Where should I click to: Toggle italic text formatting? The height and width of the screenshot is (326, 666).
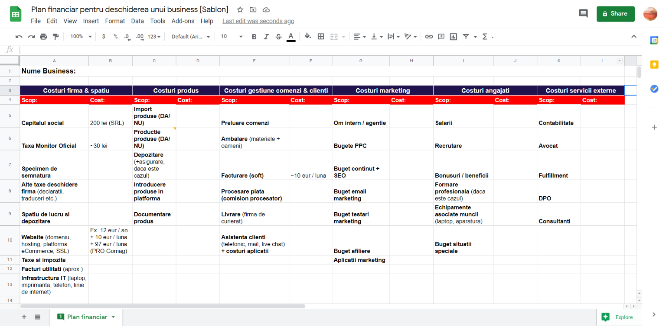click(266, 37)
